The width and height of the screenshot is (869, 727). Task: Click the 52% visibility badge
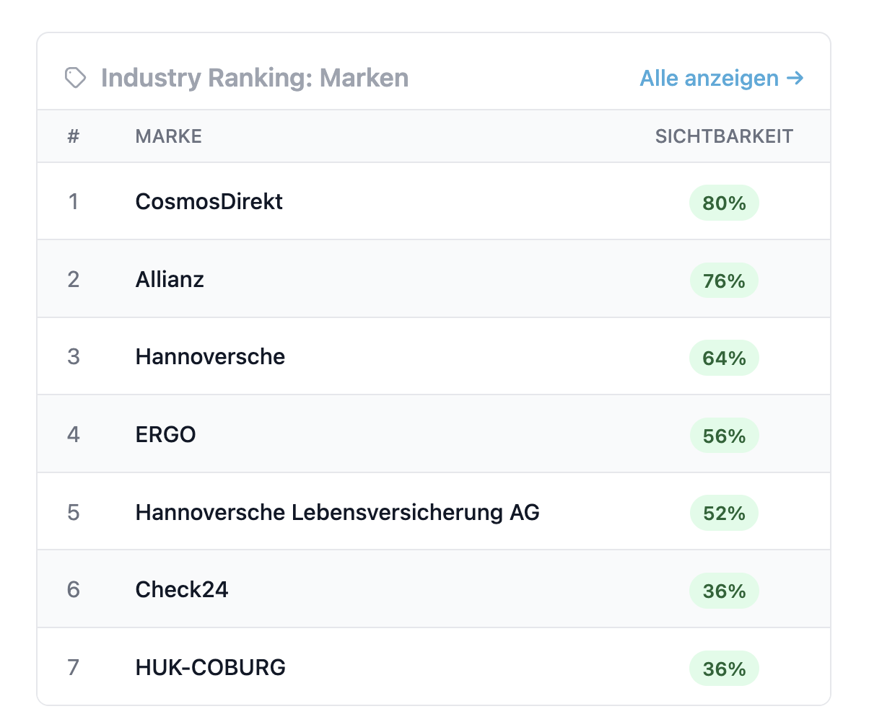724,514
